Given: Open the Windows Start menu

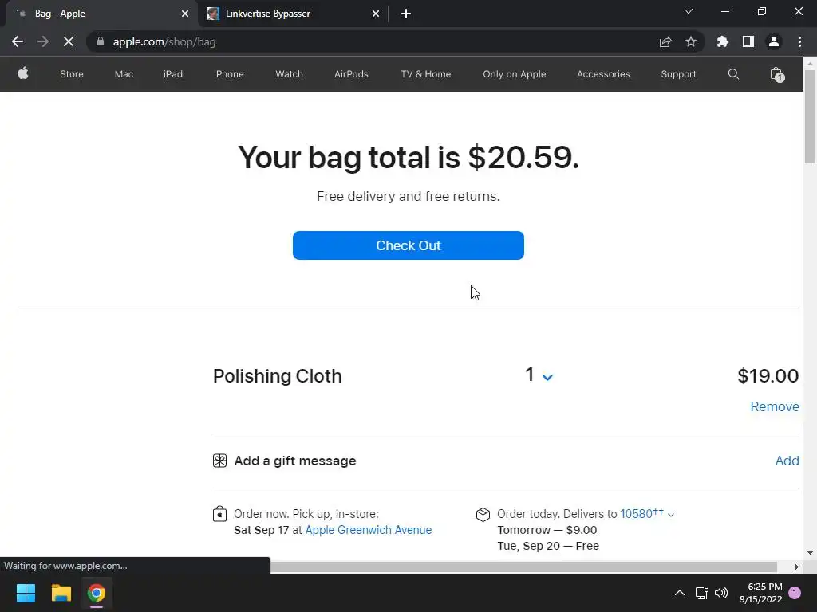Looking at the screenshot, I should pyautogui.click(x=26, y=593).
